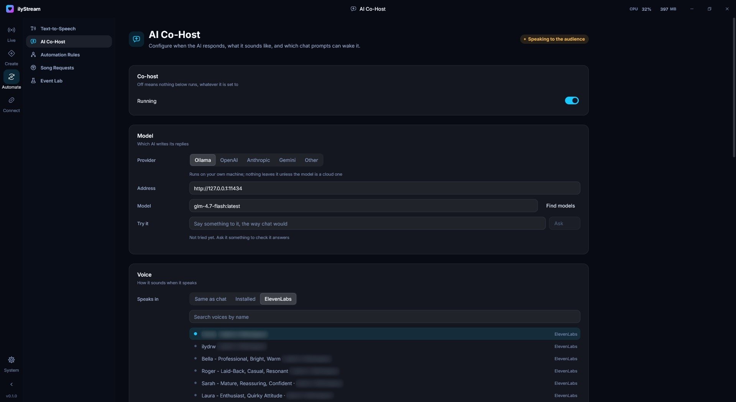Select the Ollama provider

tap(203, 160)
